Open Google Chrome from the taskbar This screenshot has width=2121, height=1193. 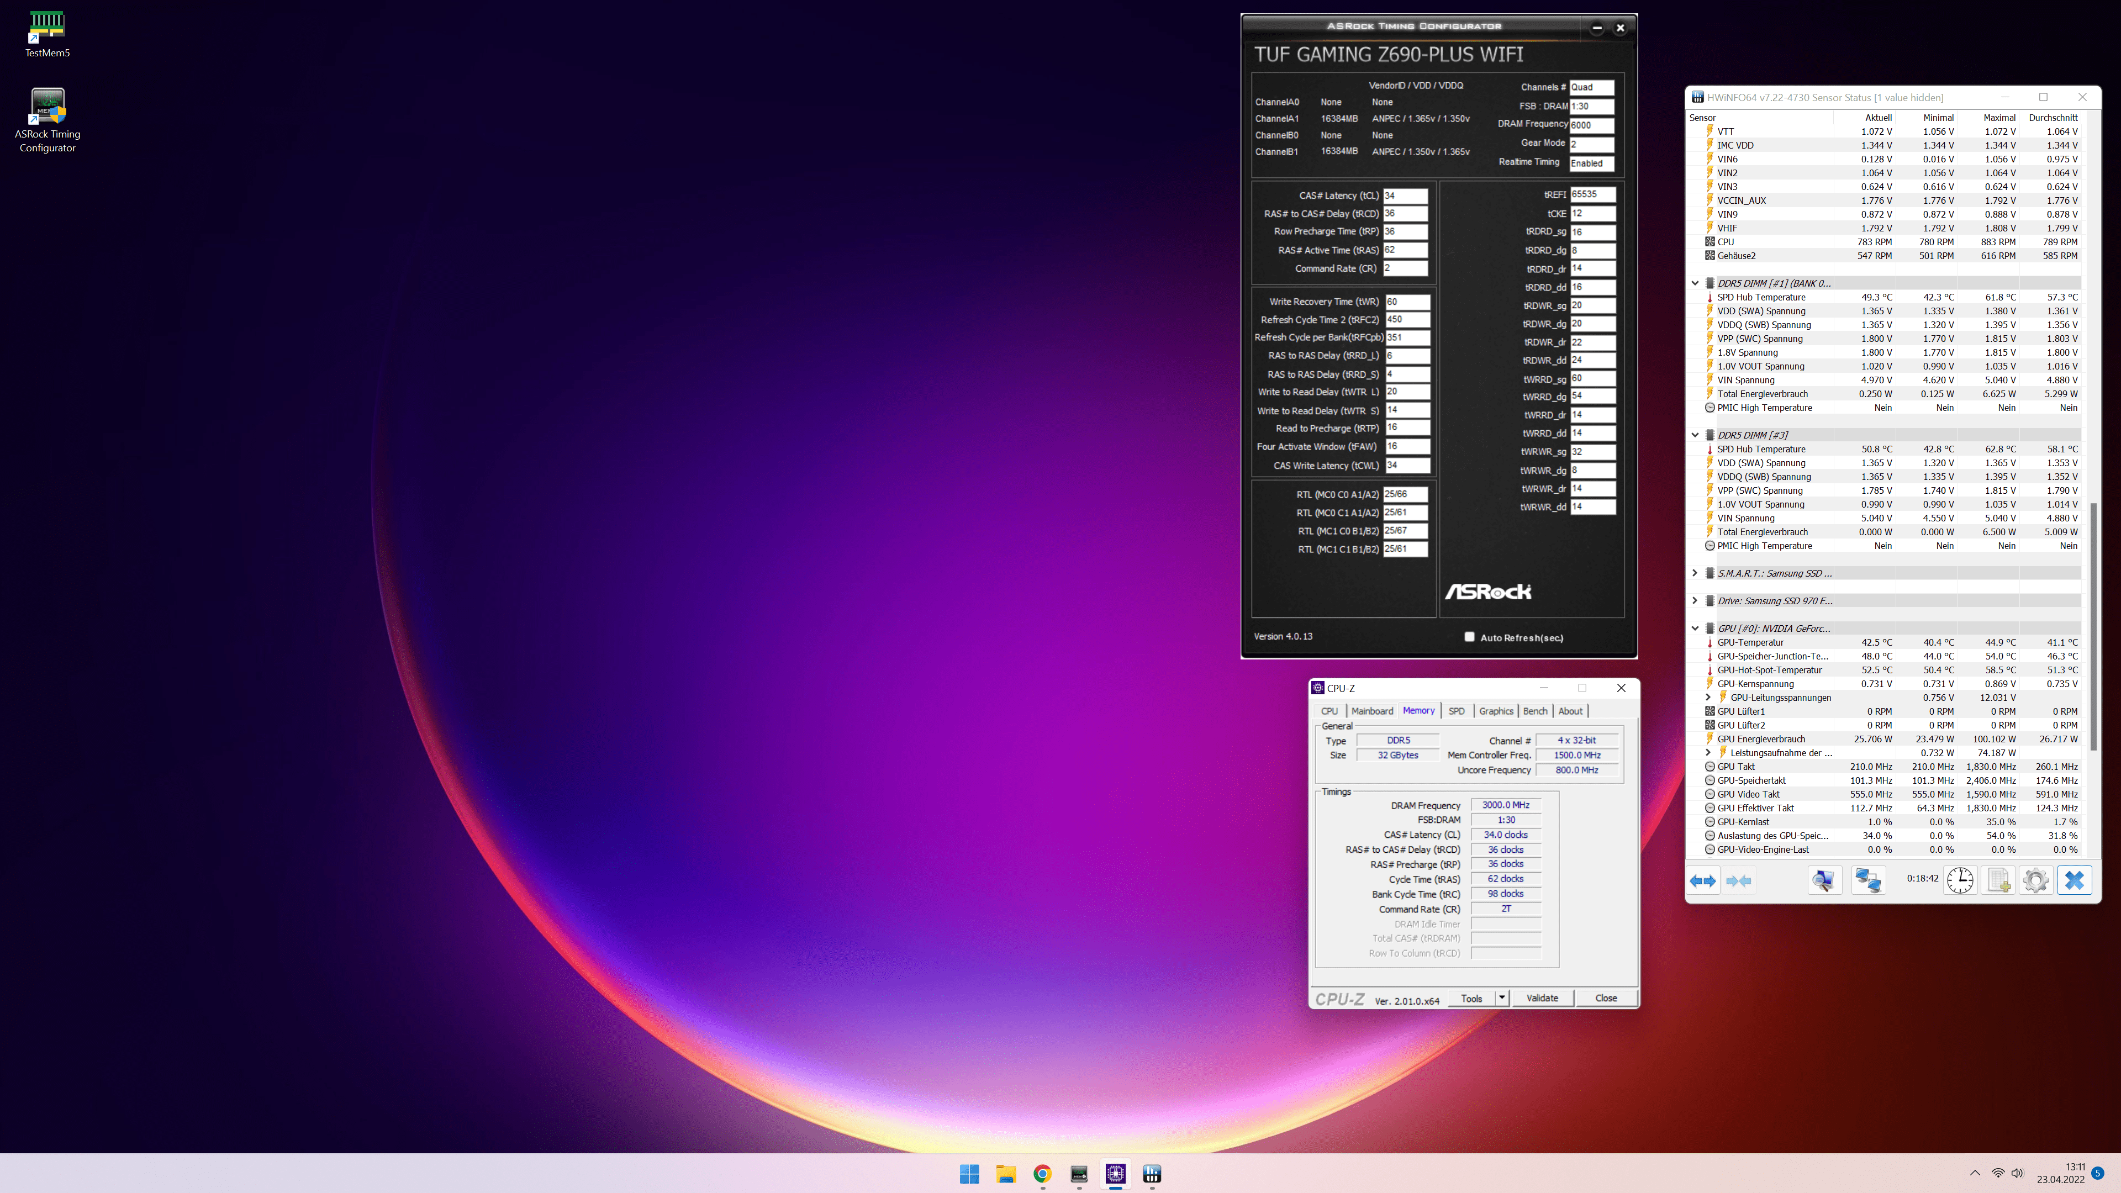(1042, 1174)
